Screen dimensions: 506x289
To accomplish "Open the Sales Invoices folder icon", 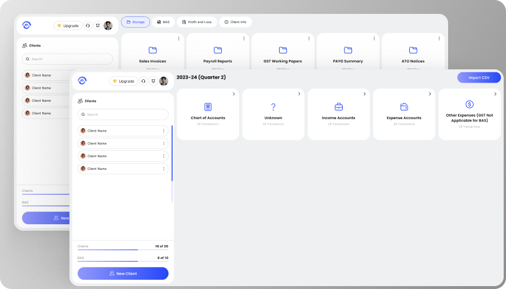I will [153, 50].
